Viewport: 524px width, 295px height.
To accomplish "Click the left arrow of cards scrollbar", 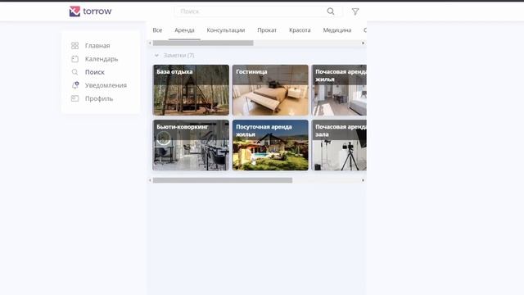I will coord(150,180).
